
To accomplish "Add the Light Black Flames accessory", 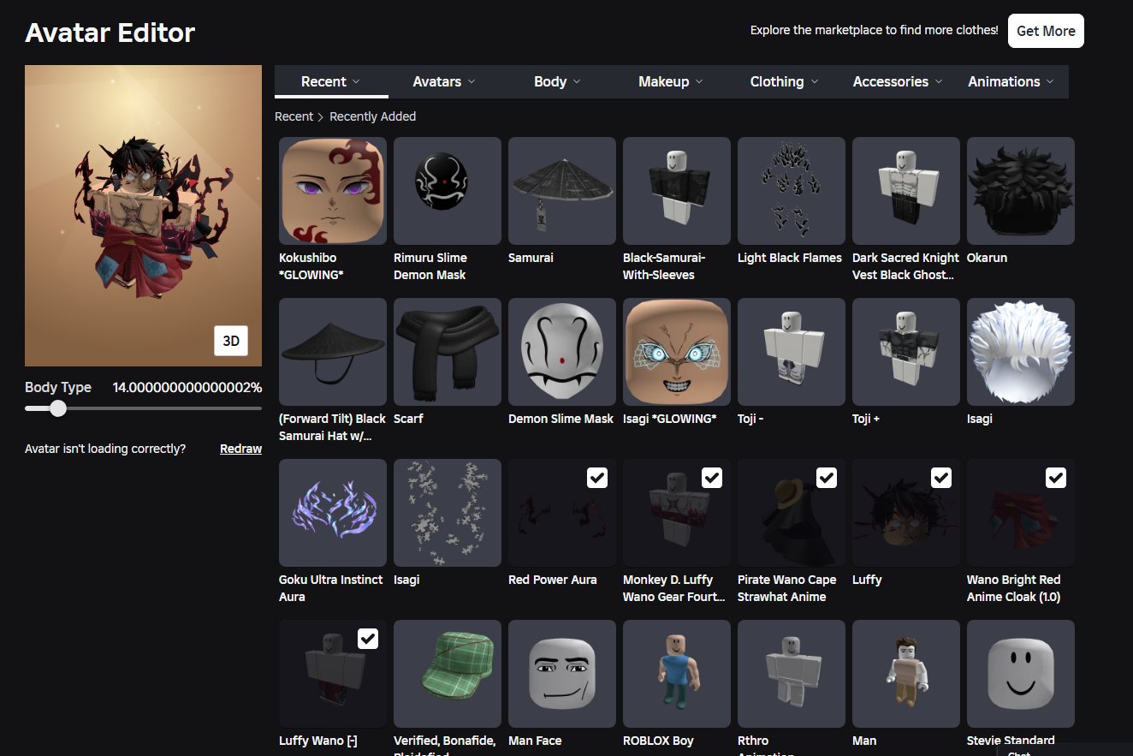I will pos(792,191).
